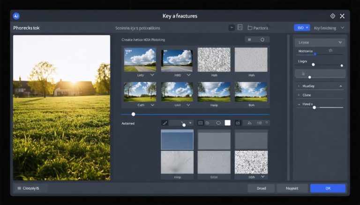
Task: Select the Letr sky road thumbnail
Action: pos(140,59)
